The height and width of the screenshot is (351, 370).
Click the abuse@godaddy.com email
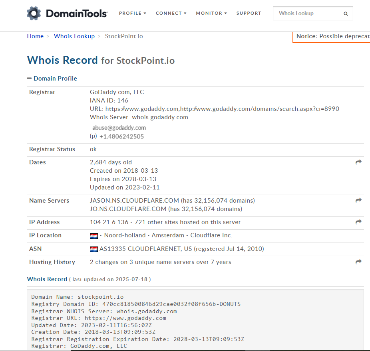pyautogui.click(x=119, y=128)
